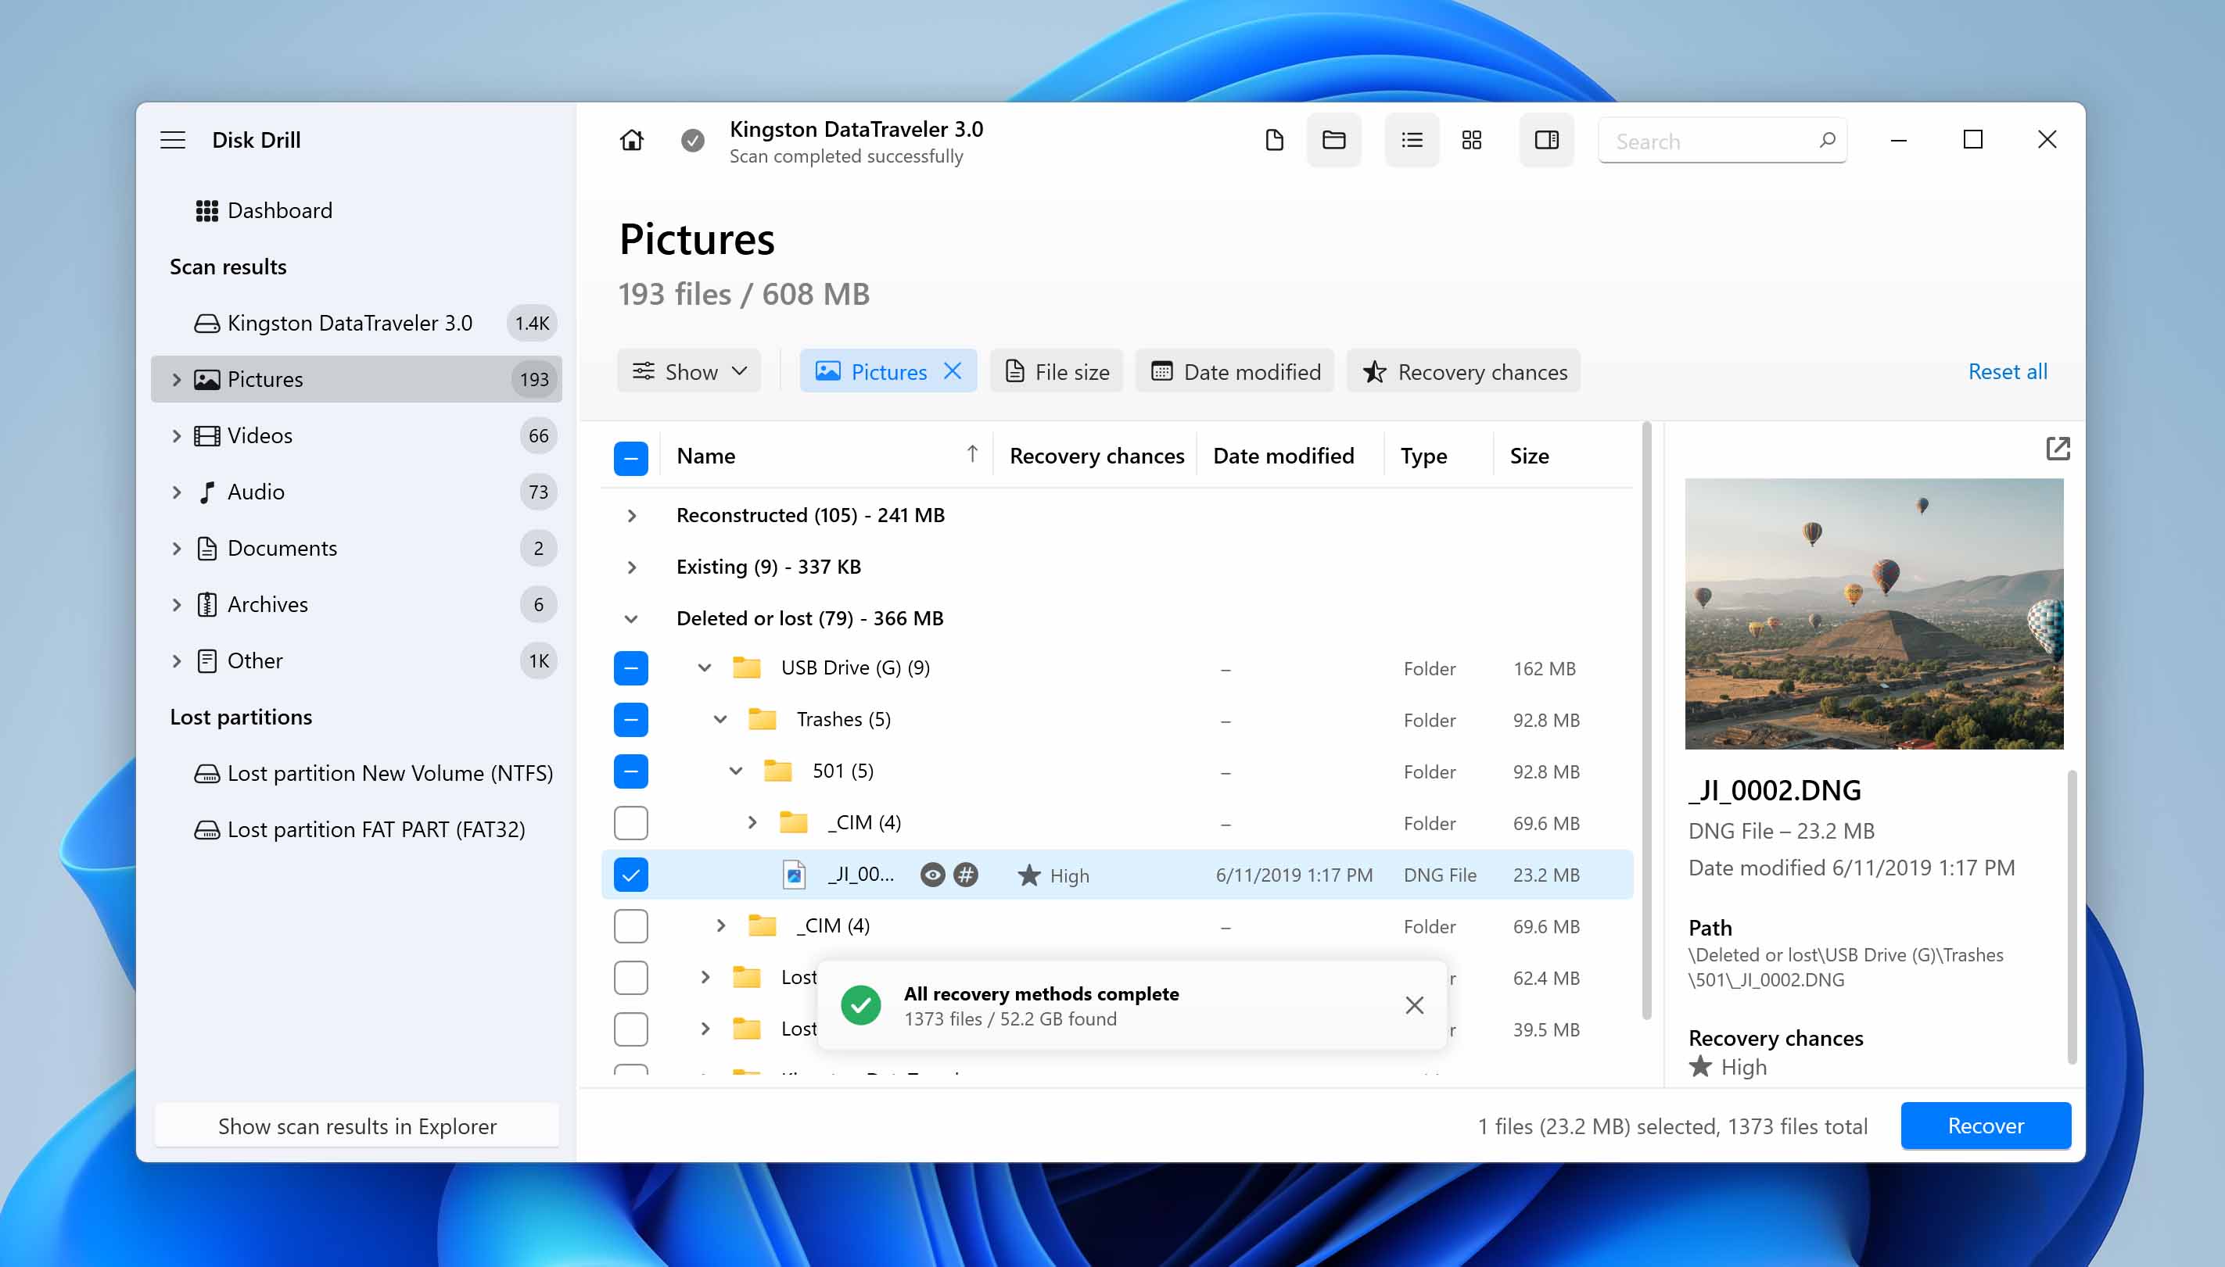2225x1267 pixels.
Task: Click the Trashes folder icon
Action: pos(762,719)
